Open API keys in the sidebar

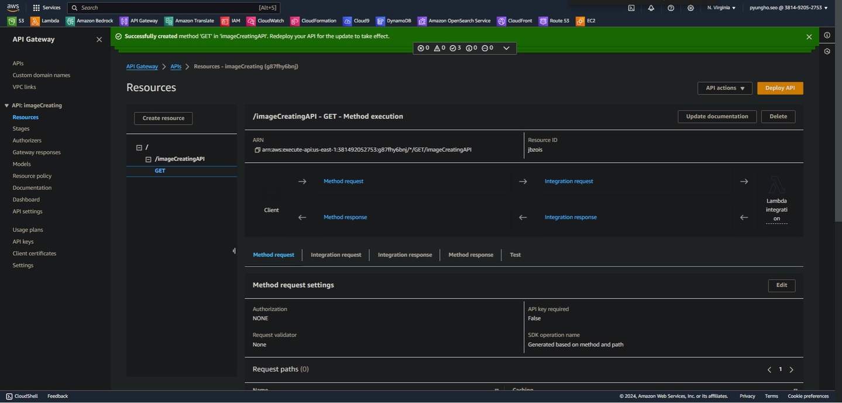click(23, 242)
